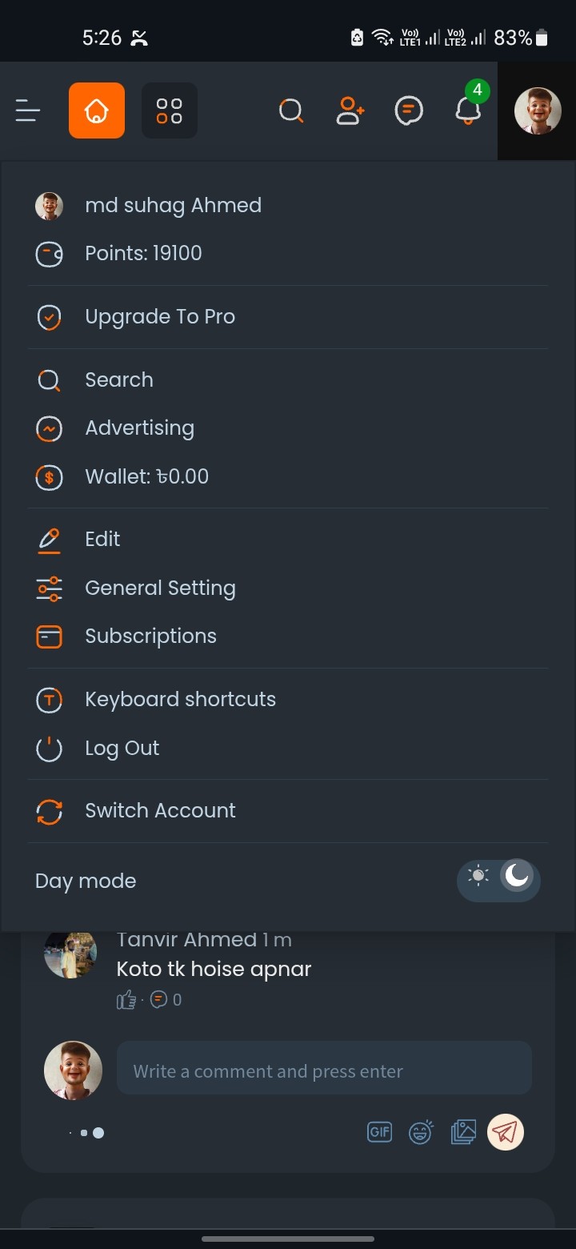Tap Log Out
Image resolution: width=576 pixels, height=1249 pixels.
tap(122, 748)
